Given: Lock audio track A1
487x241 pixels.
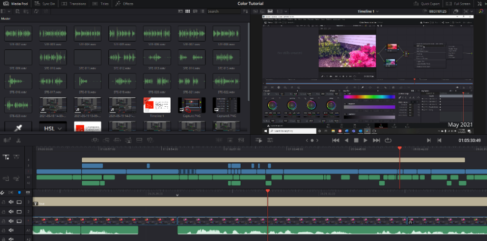Looking at the screenshot, I should point(3,230).
